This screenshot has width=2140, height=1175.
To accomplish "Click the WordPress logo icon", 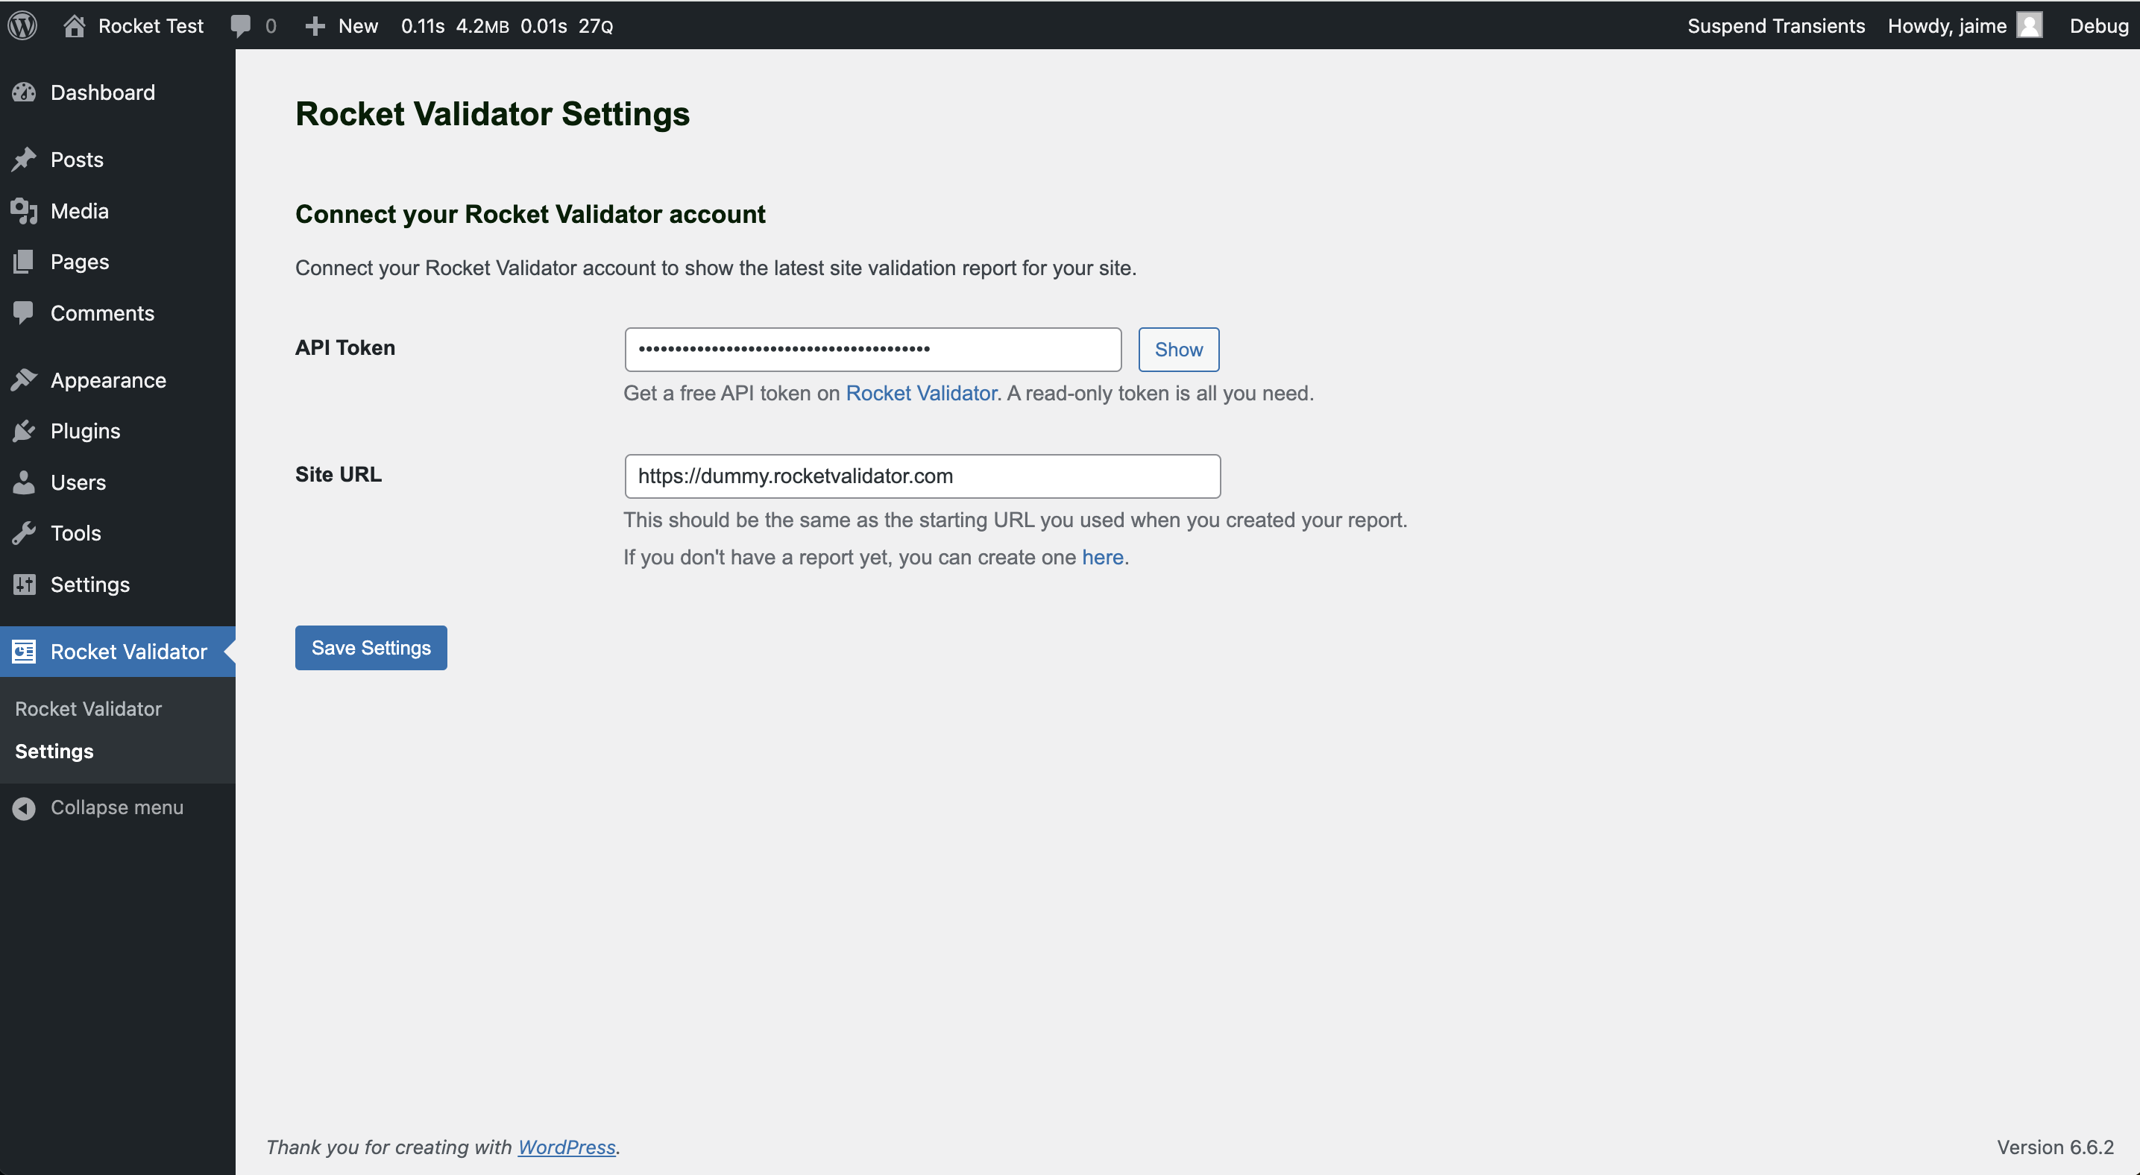I will (x=26, y=25).
